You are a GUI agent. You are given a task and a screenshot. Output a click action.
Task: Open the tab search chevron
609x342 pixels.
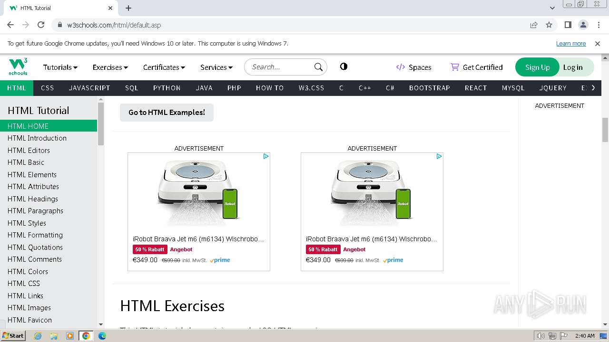552,8
